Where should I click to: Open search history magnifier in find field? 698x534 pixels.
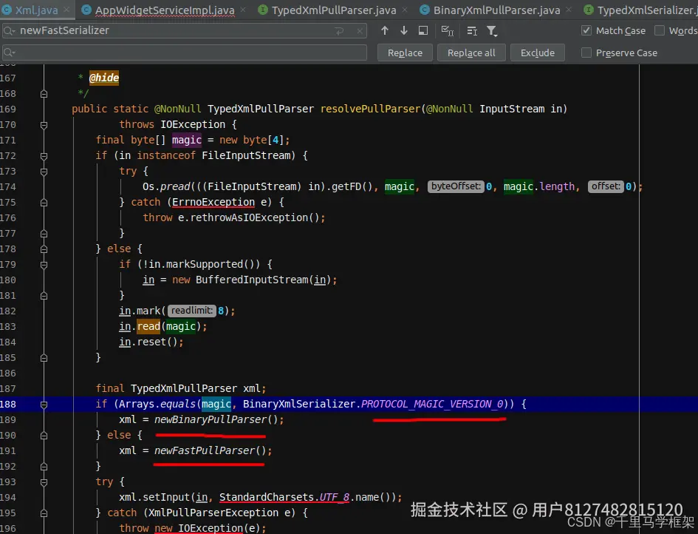click(x=9, y=31)
